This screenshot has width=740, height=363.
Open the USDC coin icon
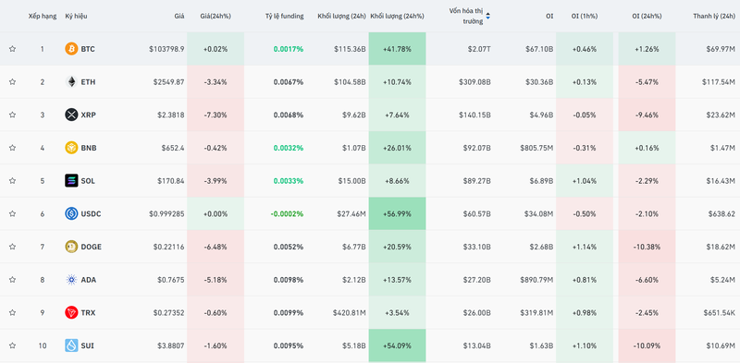[71, 213]
